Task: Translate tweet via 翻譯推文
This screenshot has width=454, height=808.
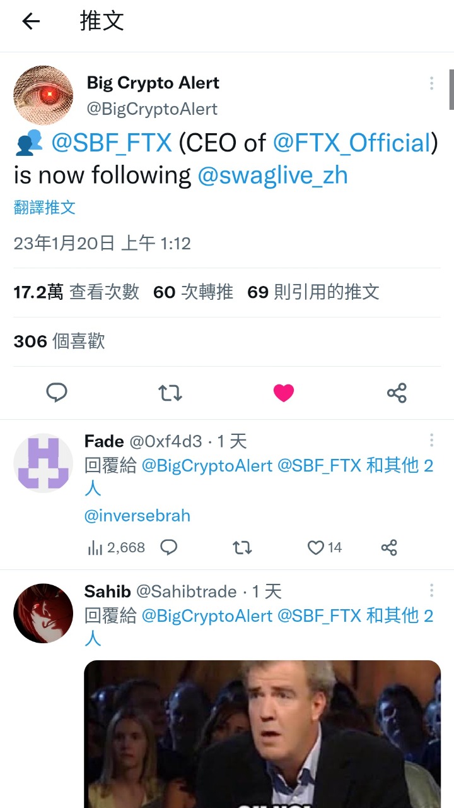Action: tap(45, 208)
